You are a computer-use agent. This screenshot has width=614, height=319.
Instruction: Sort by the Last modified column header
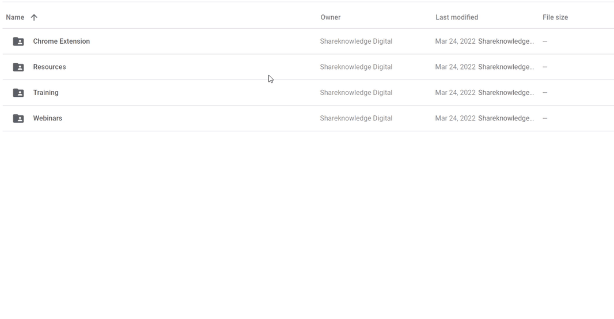tap(457, 17)
